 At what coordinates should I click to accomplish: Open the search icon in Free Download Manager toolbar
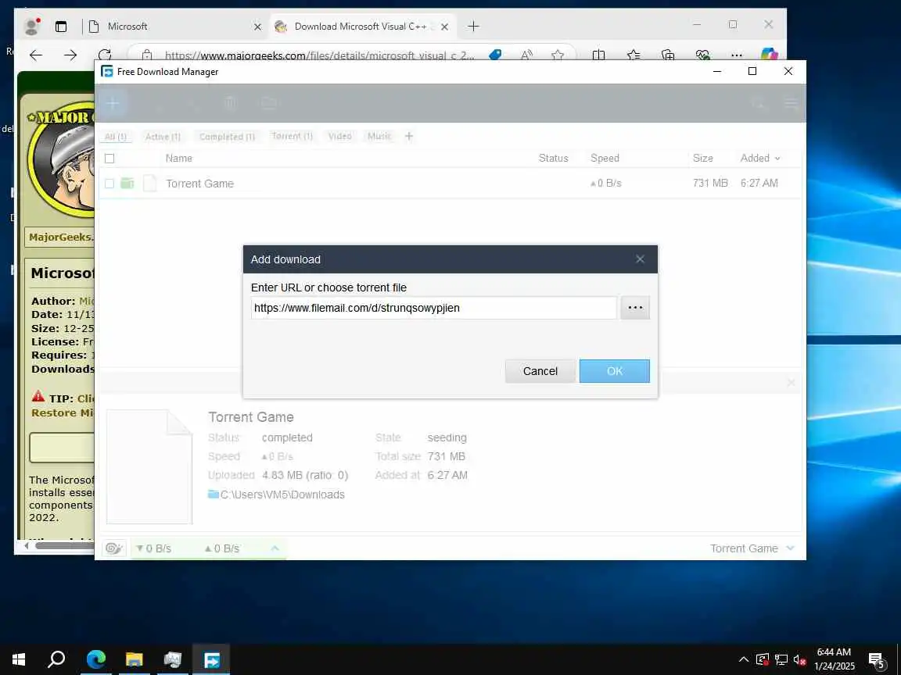click(x=758, y=103)
